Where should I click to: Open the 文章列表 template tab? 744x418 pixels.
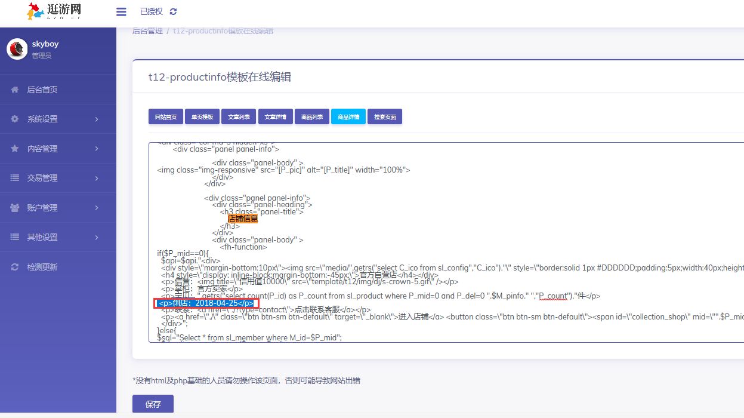[239, 117]
